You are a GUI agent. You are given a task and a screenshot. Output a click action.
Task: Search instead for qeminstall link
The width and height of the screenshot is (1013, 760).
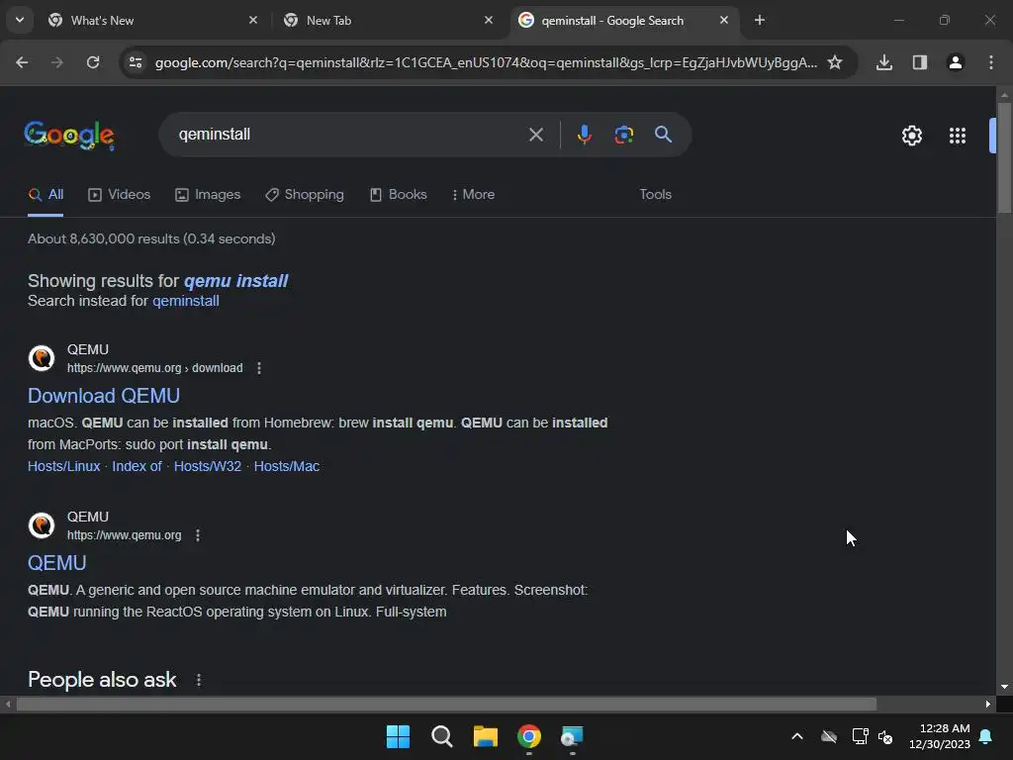coord(186,301)
